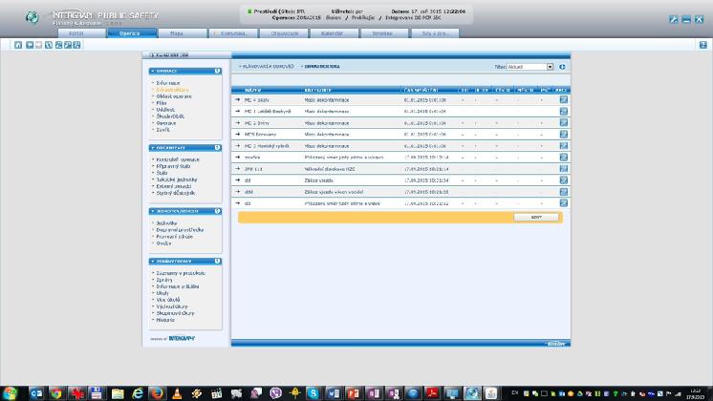Open Styčný důstojník link
The width and height of the screenshot is (713, 401).
point(175,193)
